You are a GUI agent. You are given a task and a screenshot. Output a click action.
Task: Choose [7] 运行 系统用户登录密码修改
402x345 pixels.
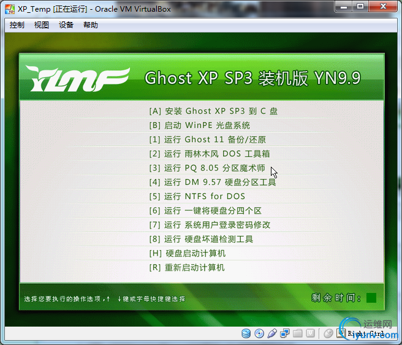[210, 225]
